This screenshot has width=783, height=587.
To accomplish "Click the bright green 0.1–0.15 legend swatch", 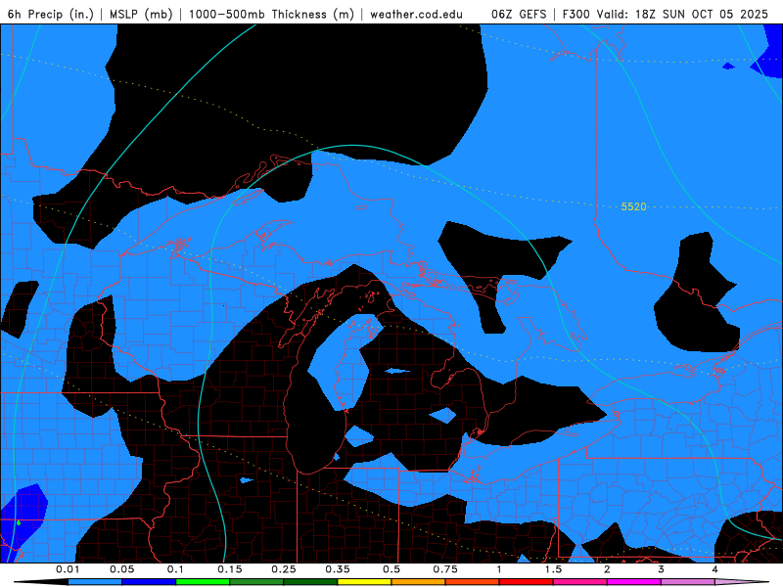I will [x=203, y=582].
